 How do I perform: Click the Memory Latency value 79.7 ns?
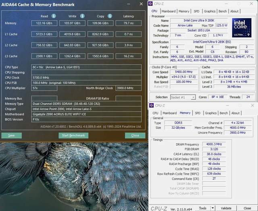129,23
